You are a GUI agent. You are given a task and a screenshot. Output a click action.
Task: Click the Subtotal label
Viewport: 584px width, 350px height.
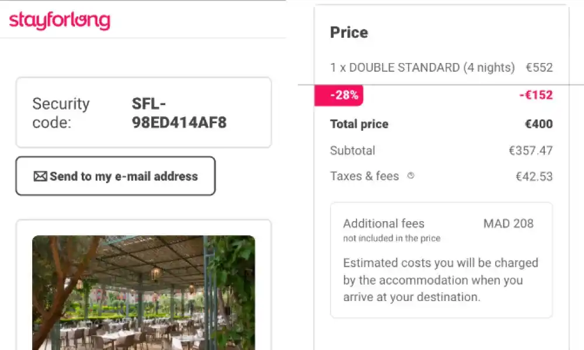(353, 150)
